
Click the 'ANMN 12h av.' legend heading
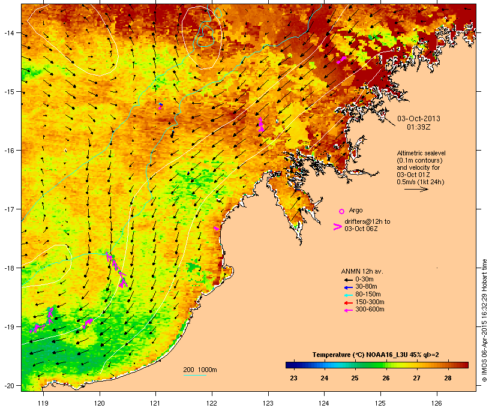click(x=362, y=271)
